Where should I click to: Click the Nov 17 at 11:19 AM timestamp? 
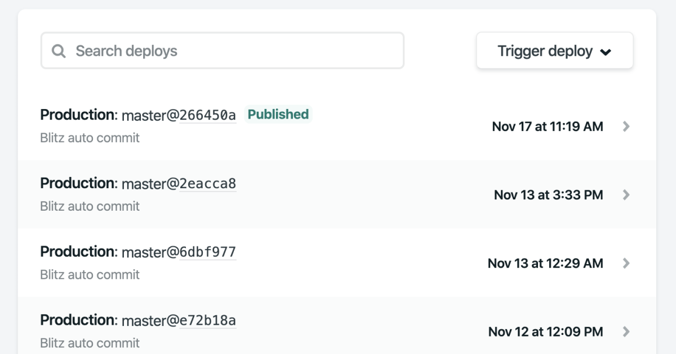point(548,126)
